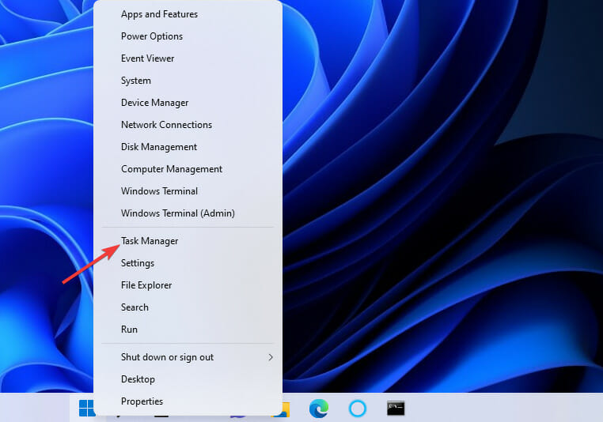Image resolution: width=603 pixels, height=422 pixels.
Task: Launch Event Viewer from menu
Action: click(188, 58)
